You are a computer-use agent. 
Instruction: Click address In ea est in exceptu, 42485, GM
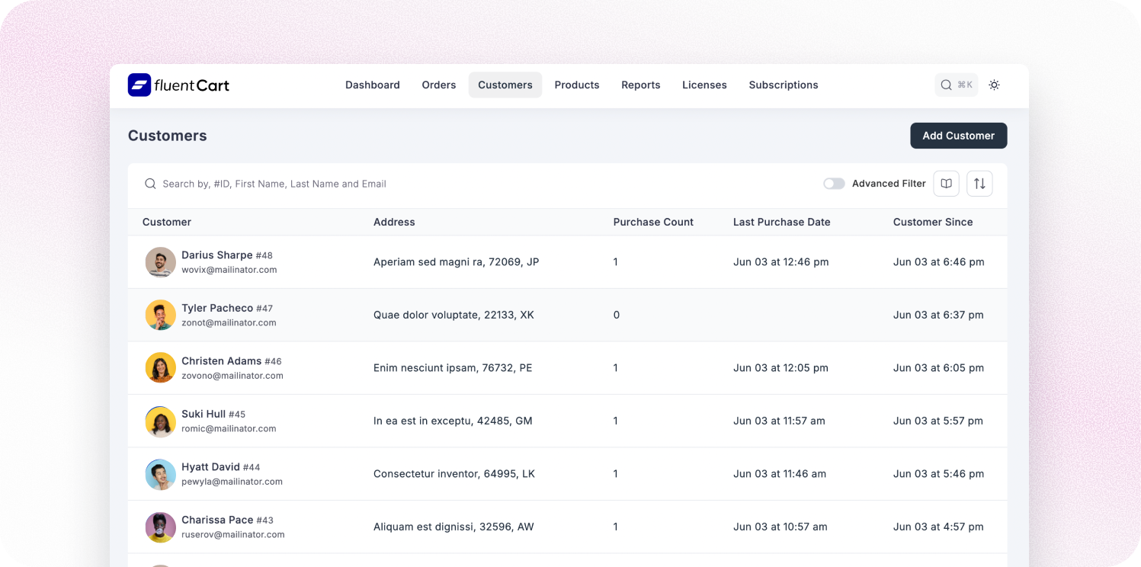[453, 421]
